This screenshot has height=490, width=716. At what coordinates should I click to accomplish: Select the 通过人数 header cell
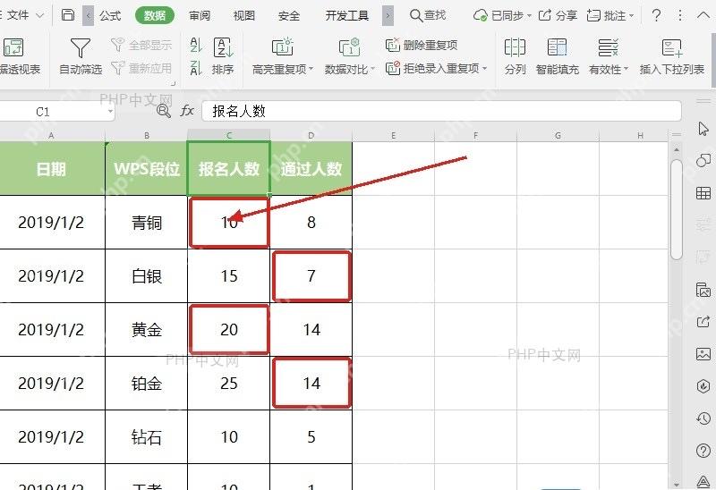point(311,169)
